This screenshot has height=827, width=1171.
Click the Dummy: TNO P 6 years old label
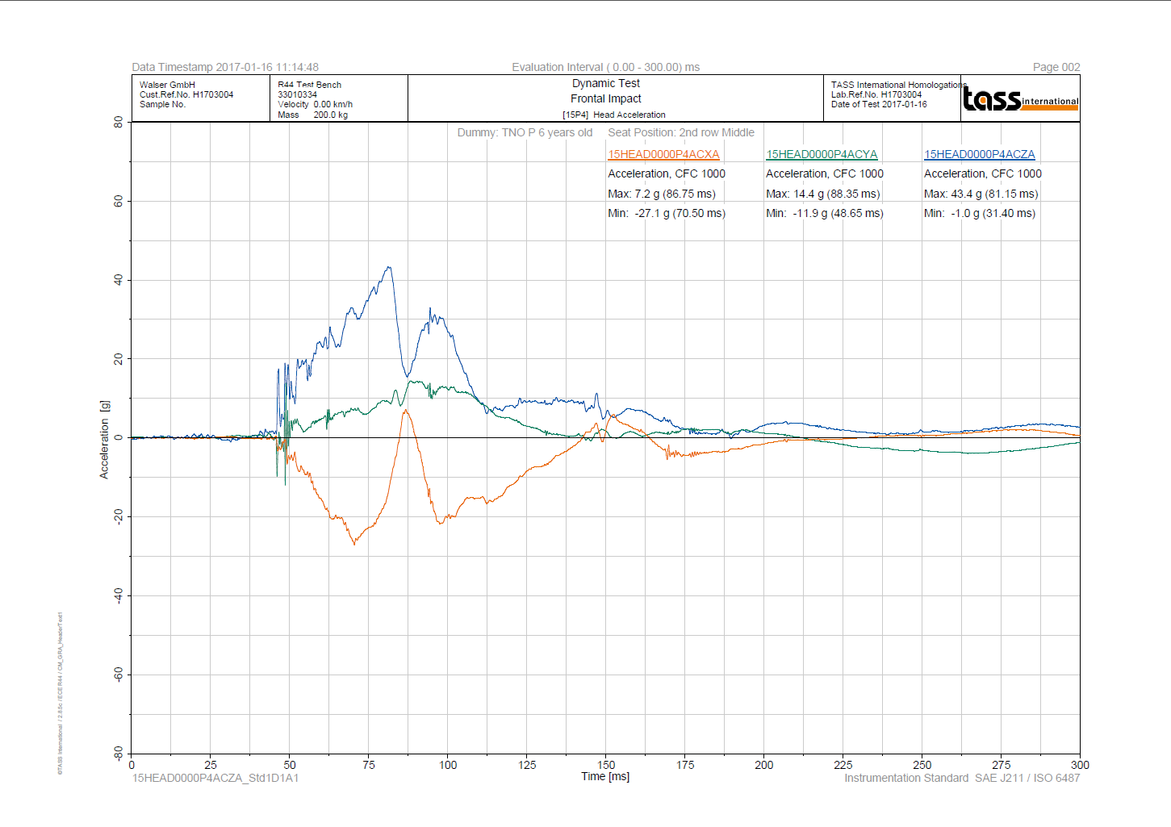pyautogui.click(x=525, y=132)
